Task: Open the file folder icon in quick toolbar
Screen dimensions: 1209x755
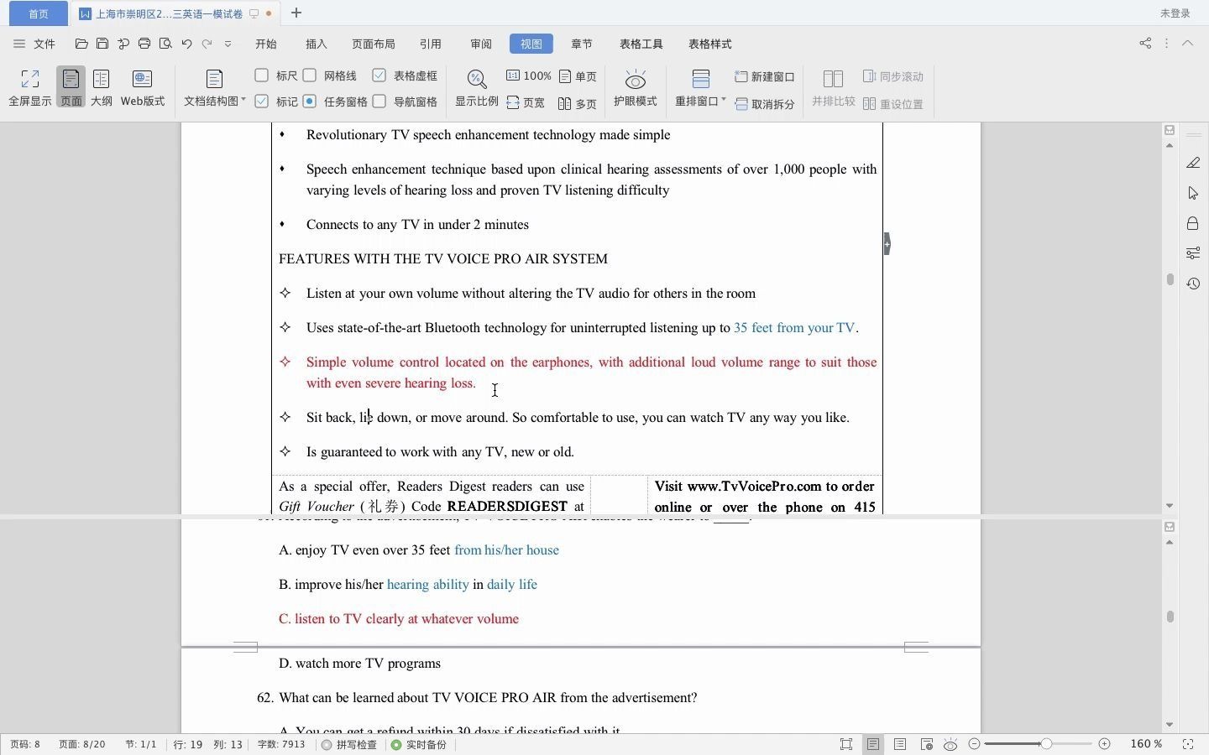Action: click(x=81, y=44)
